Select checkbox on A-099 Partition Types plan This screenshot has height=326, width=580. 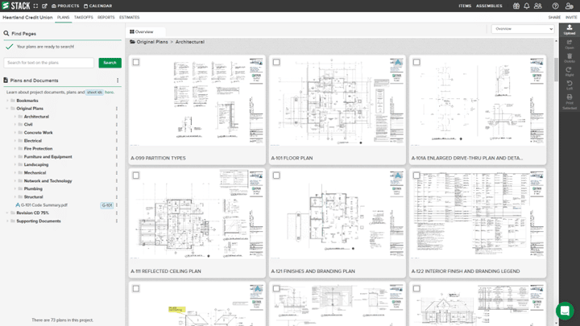136,62
